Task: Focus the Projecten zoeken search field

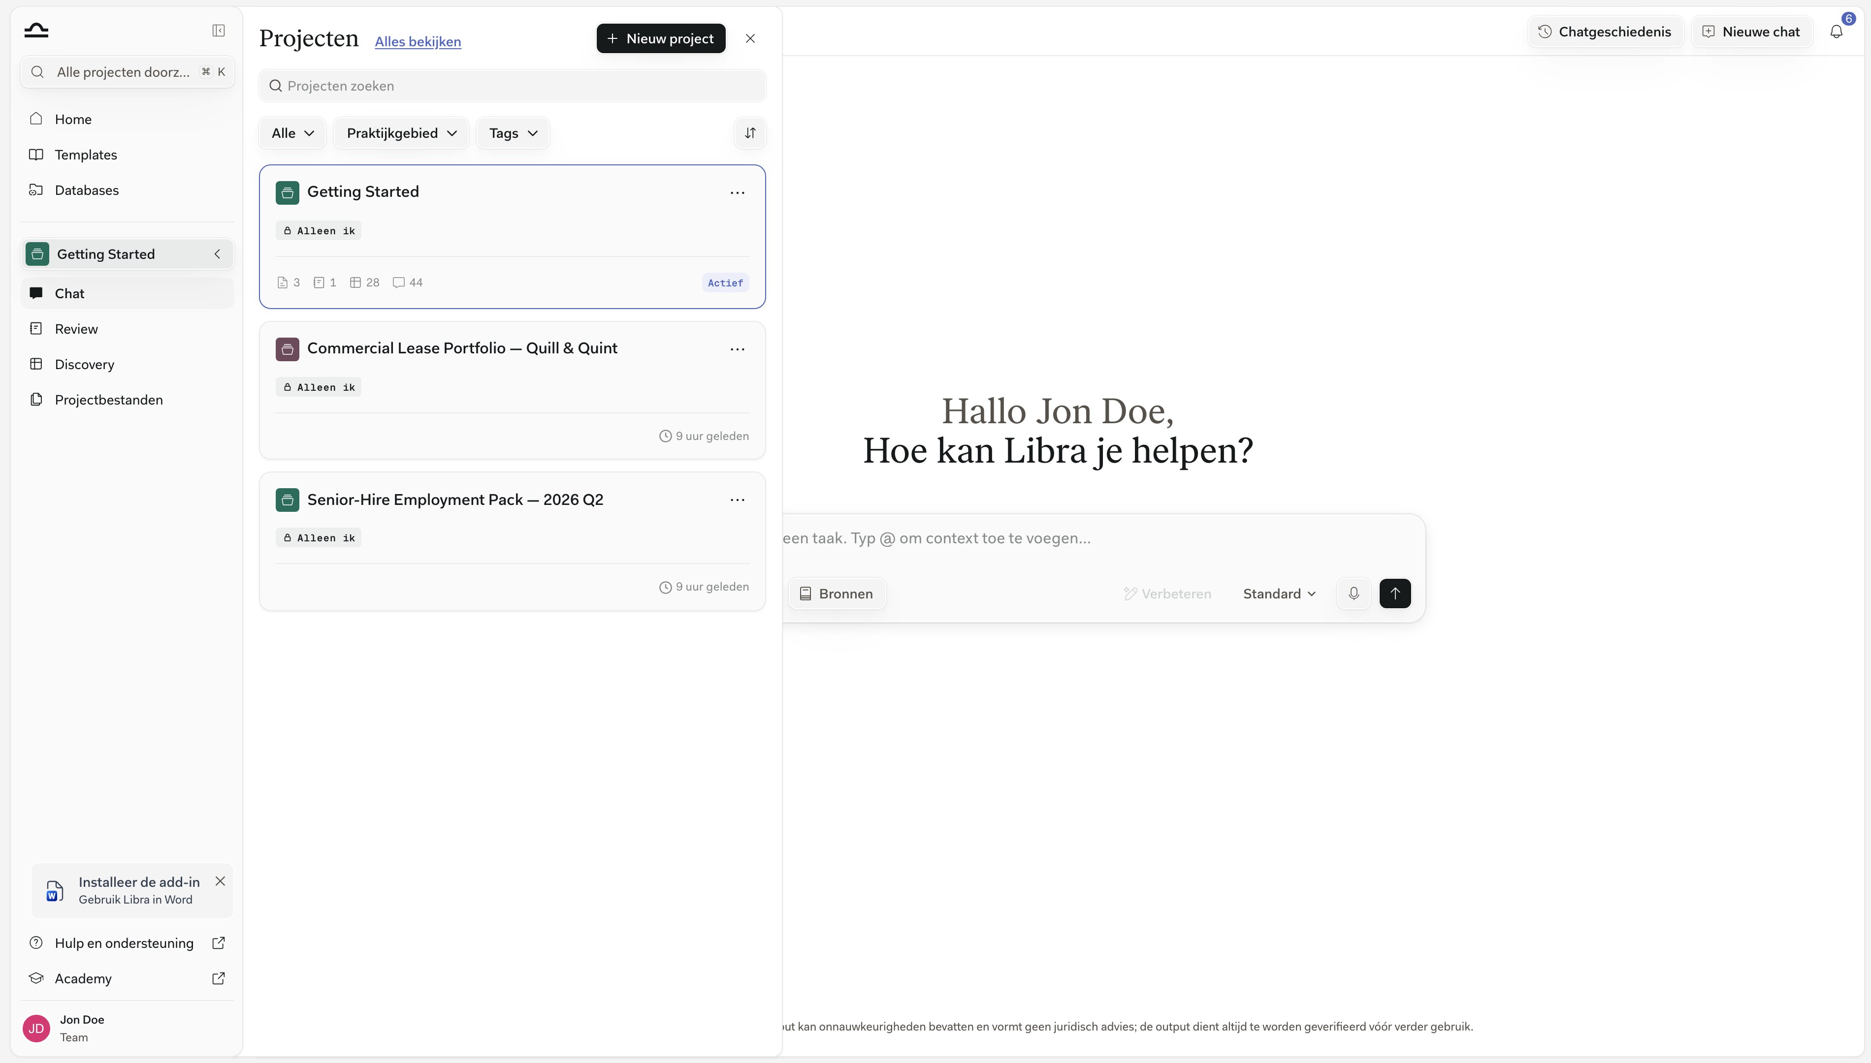Action: tap(513, 86)
